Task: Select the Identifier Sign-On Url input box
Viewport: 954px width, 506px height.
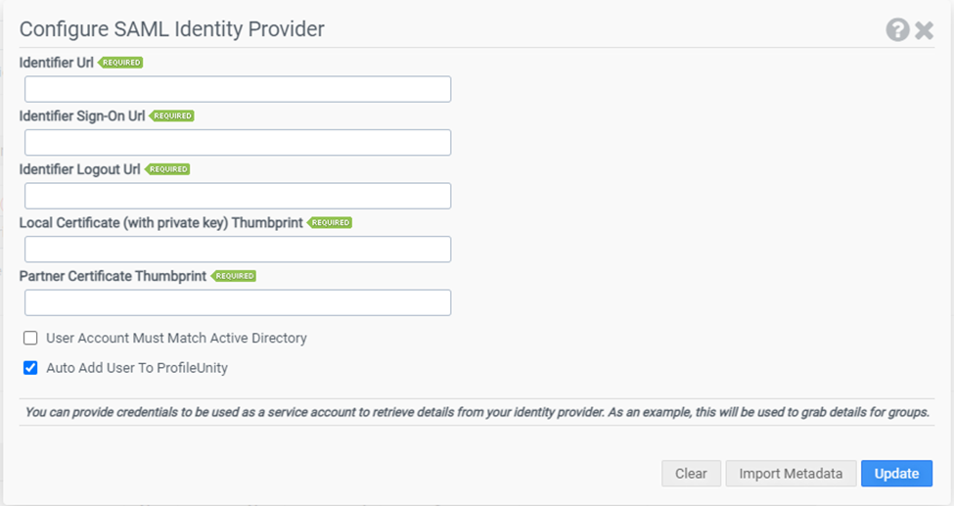Action: [238, 143]
